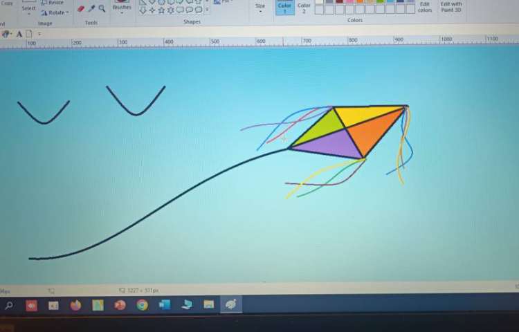This screenshot has width=519, height=332.
Task: Pick the Color picker eyedropper tool
Action: click(x=91, y=9)
